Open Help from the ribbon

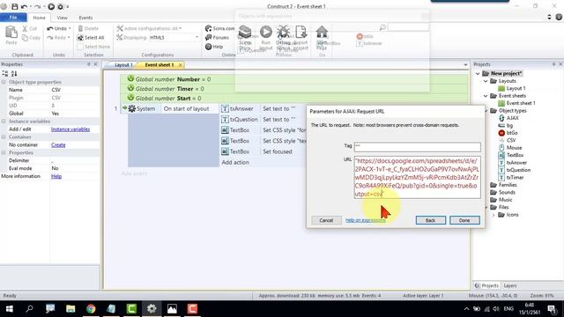(x=214, y=47)
